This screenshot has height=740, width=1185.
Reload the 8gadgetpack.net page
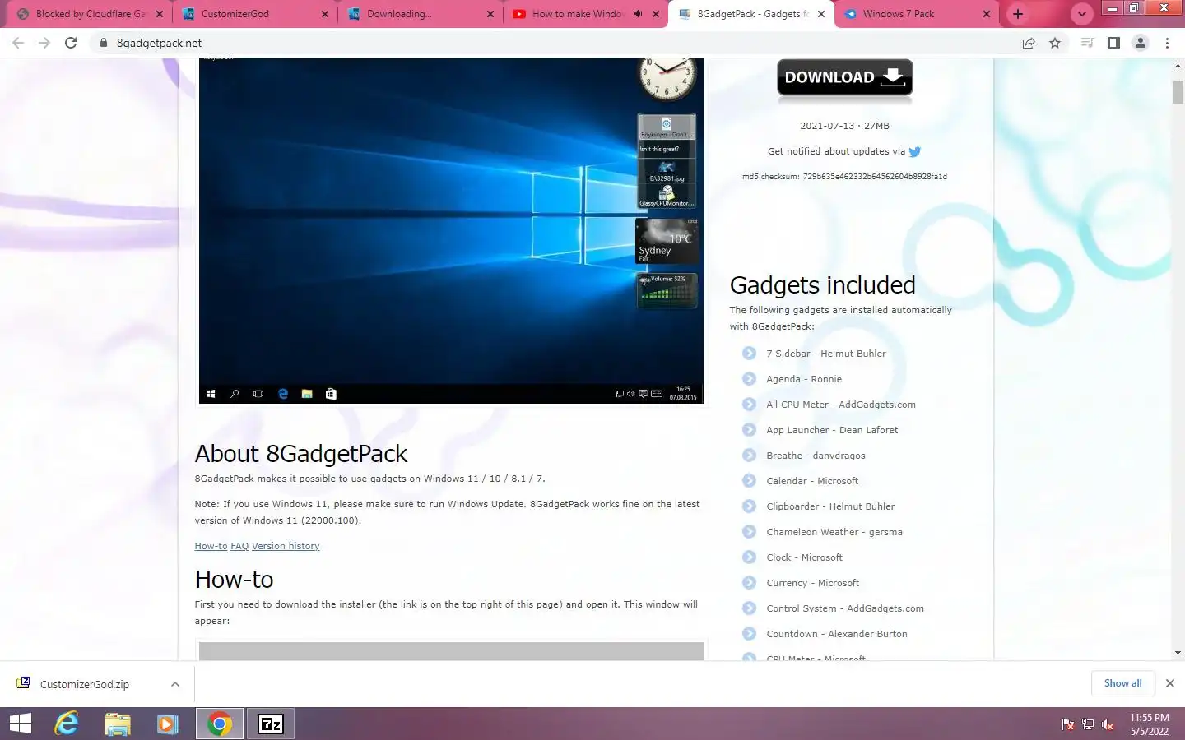pyautogui.click(x=71, y=43)
